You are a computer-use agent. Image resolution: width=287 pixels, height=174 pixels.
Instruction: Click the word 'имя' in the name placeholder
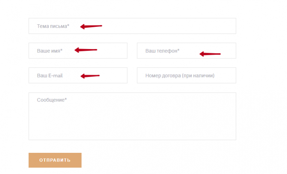55,51
